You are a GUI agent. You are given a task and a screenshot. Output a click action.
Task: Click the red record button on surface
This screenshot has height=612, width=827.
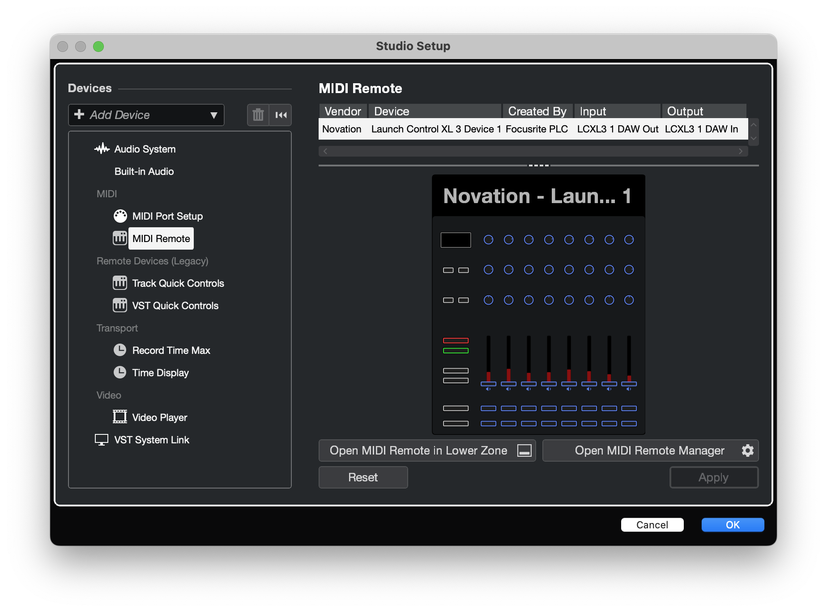pos(456,340)
